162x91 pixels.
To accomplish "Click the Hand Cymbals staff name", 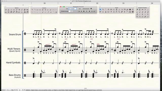I will (x=13, y=62).
